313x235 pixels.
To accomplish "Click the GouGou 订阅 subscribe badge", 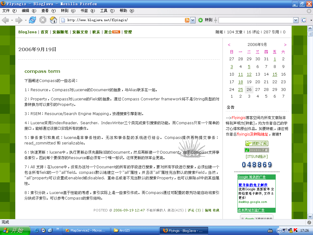I will pos(257,150).
